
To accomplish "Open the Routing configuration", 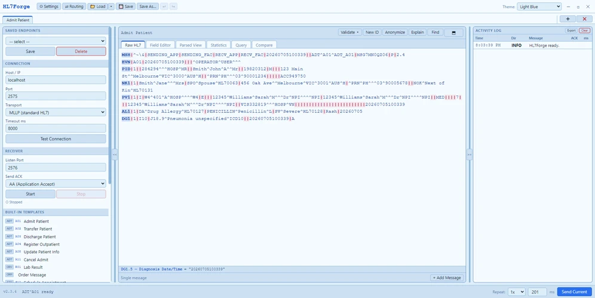I will tap(73, 7).
